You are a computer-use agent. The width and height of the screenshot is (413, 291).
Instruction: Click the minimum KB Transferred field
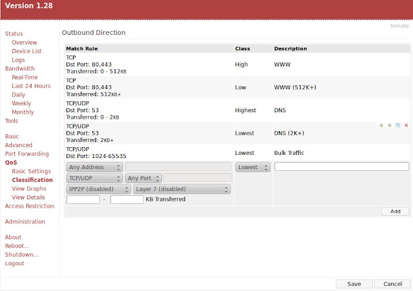click(x=83, y=199)
